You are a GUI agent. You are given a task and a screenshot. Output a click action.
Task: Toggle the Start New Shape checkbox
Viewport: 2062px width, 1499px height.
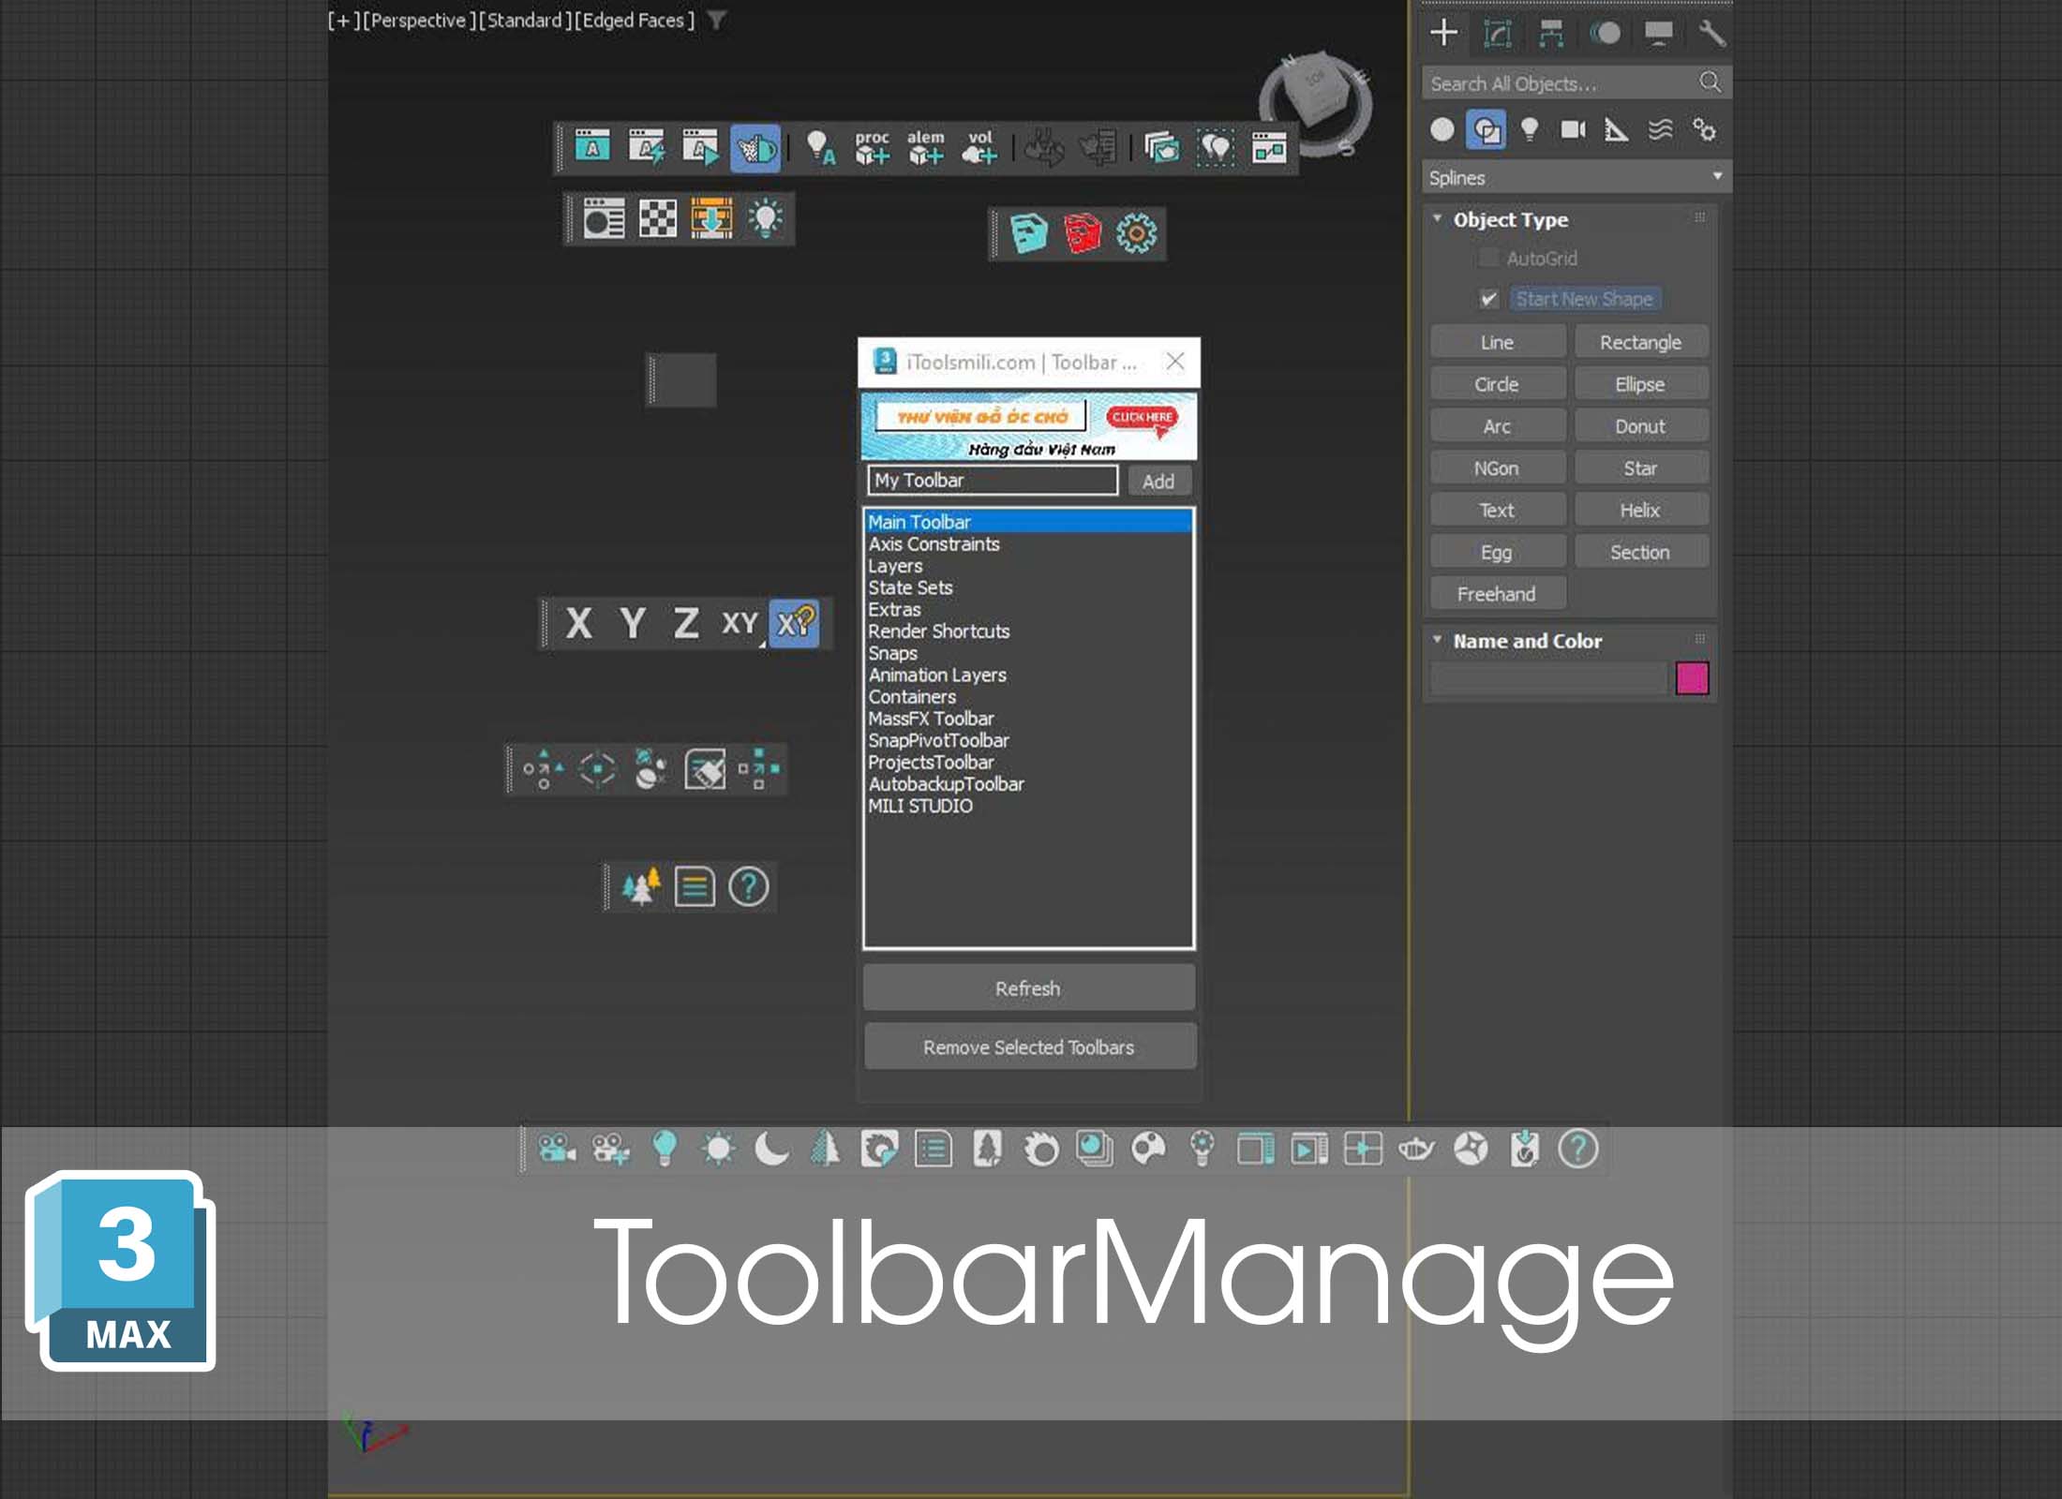pos(1488,299)
